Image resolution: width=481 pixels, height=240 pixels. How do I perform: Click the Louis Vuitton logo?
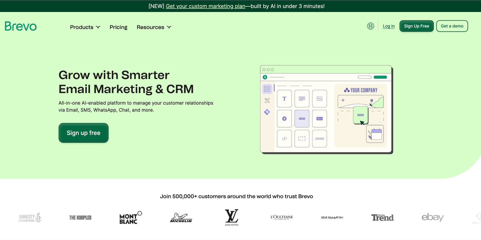(231, 218)
